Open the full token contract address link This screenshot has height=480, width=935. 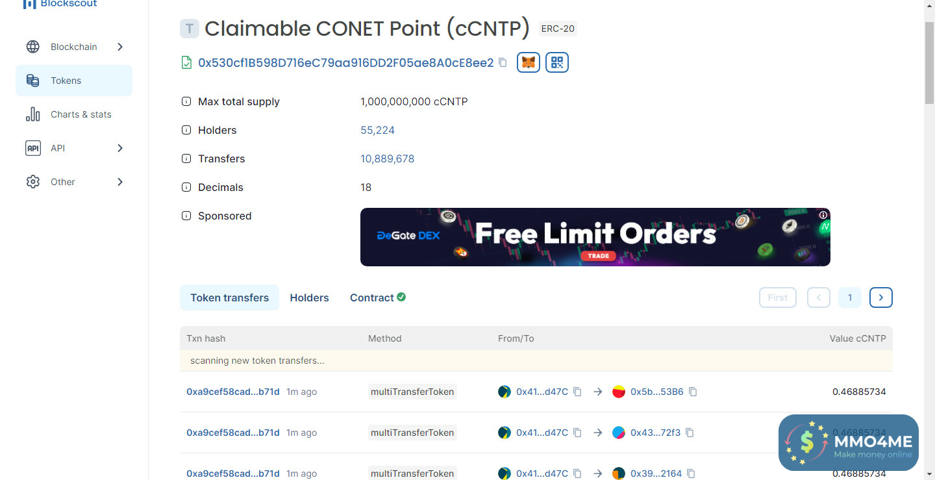tap(346, 62)
